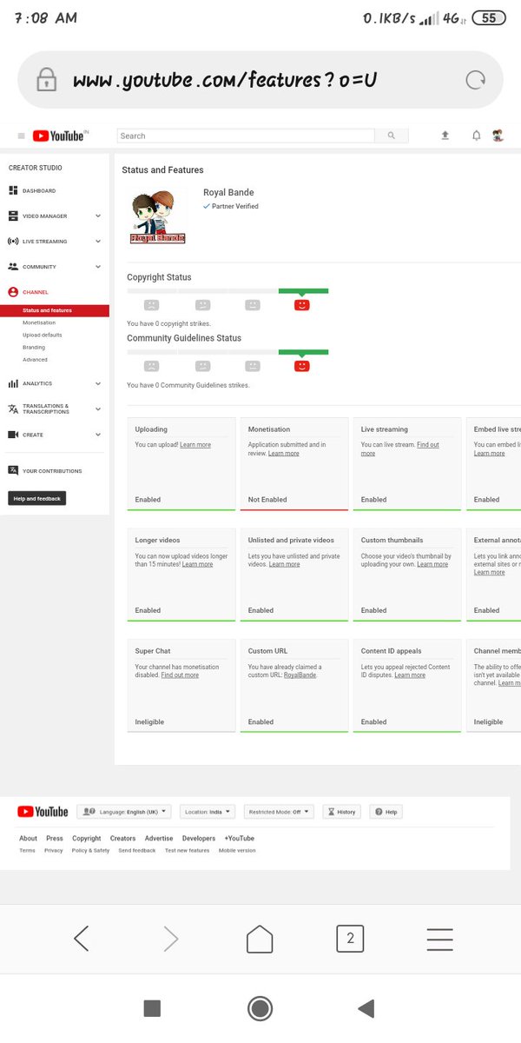Click the Create camera icon
The height and width of the screenshot is (1043, 521).
[x=13, y=435]
